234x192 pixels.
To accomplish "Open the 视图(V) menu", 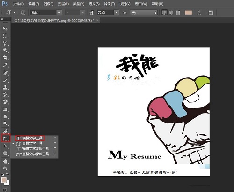I will [x=125, y=4].
